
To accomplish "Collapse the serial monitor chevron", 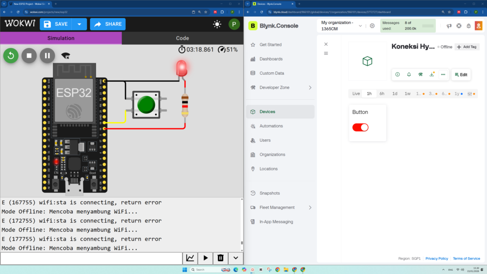I will (x=236, y=258).
